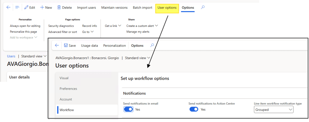Select the Account tab in sidebar

click(x=65, y=99)
